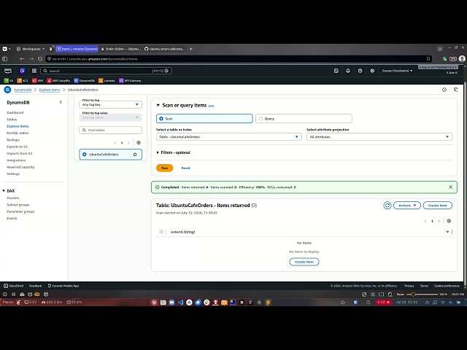Image resolution: width=467 pixels, height=350 pixels.
Task: Open results table preferences gear
Action: point(449,221)
